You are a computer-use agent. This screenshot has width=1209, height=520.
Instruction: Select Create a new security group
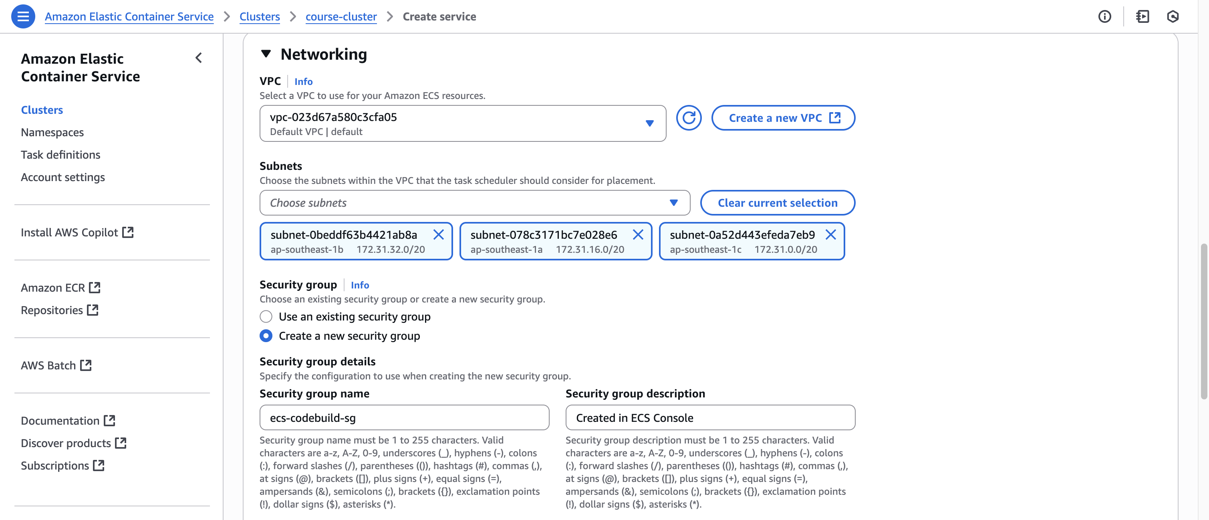coord(266,336)
